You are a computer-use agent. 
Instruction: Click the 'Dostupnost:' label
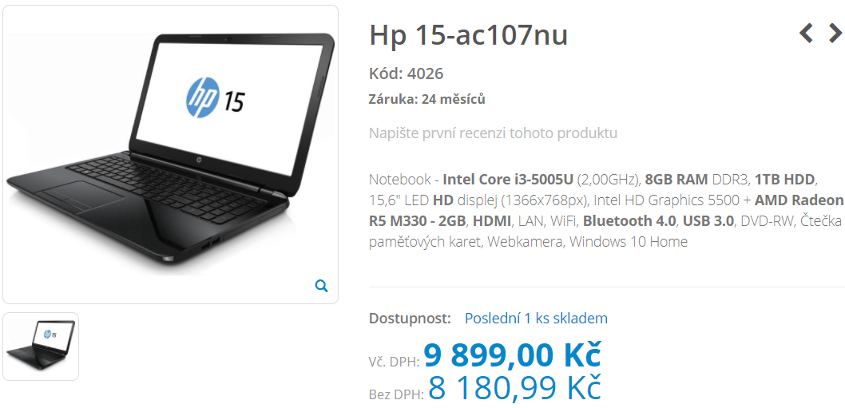(x=410, y=319)
